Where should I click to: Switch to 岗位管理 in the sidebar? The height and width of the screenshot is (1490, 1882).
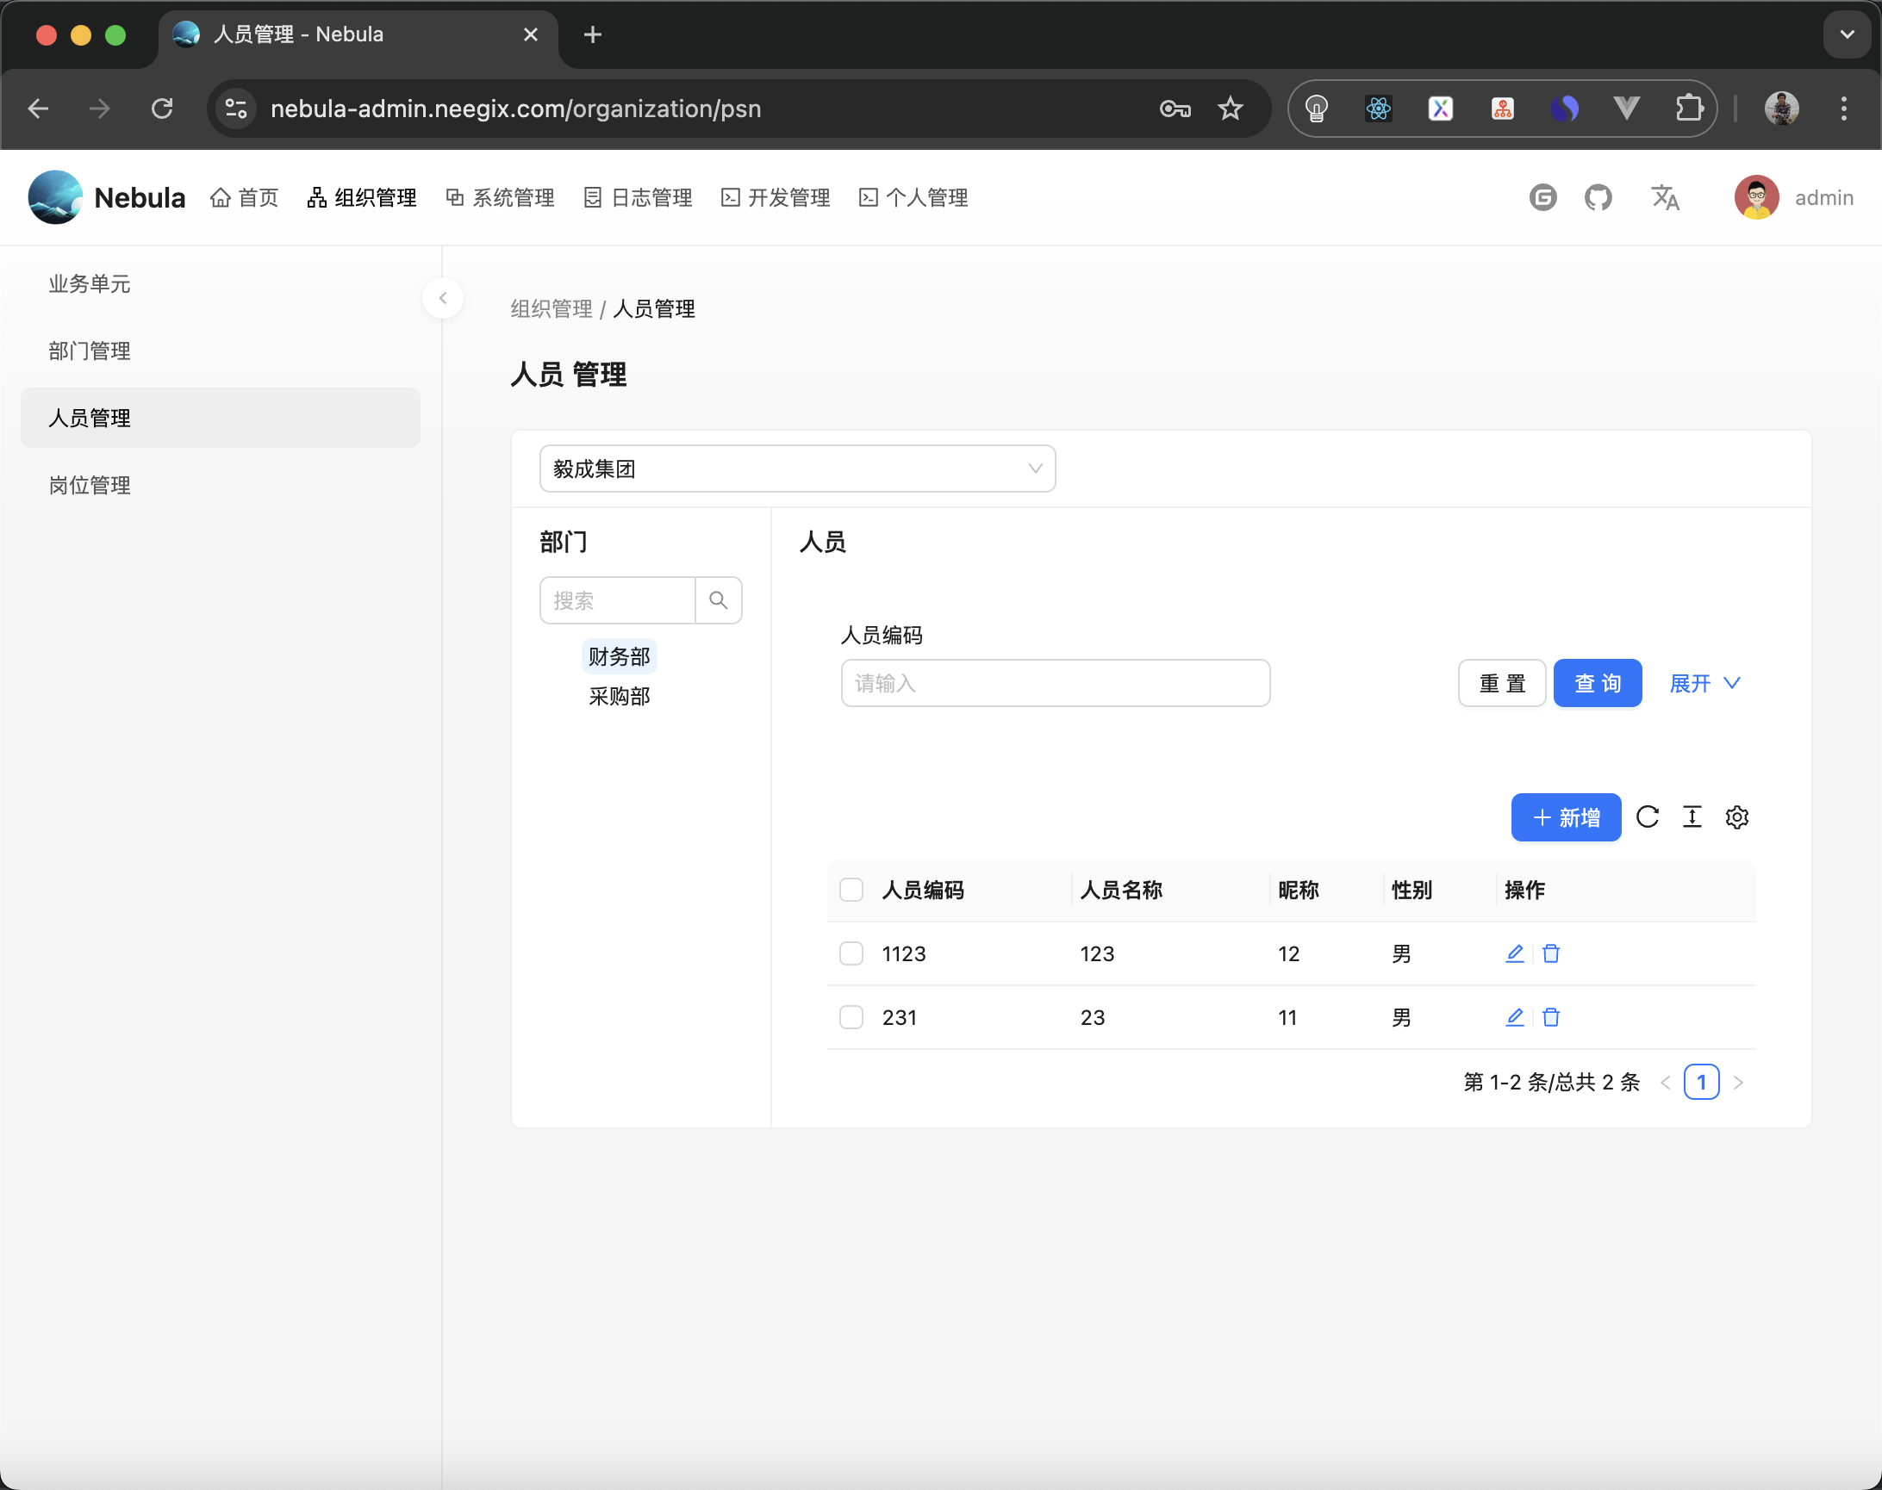click(90, 485)
